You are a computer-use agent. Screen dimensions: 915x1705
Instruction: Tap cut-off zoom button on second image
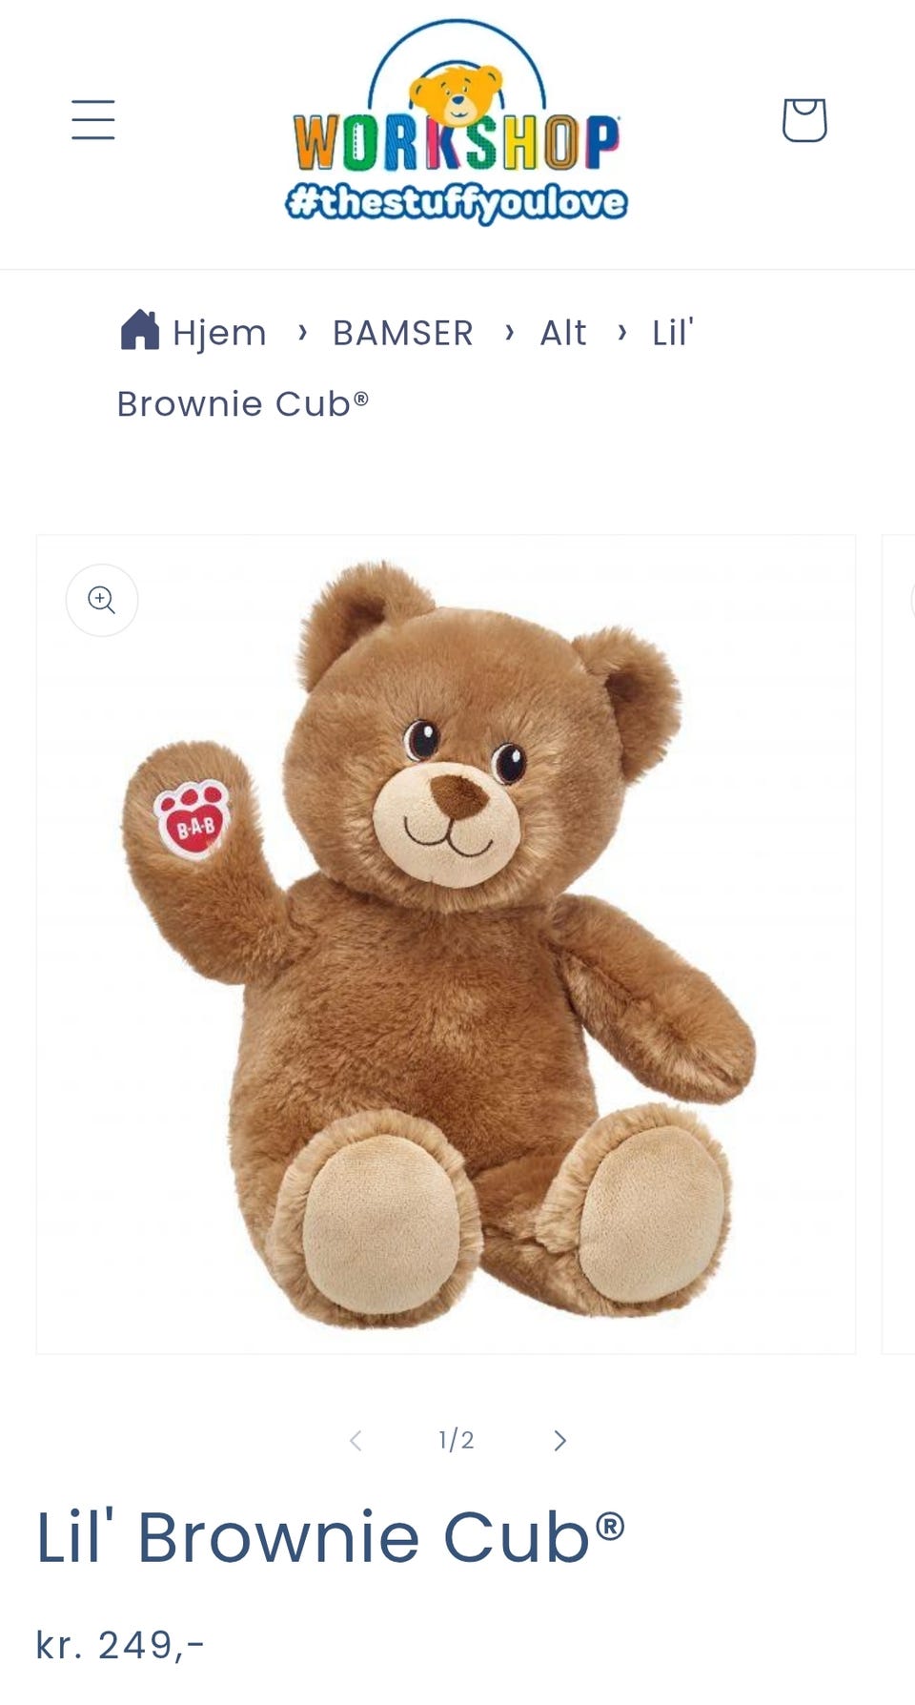[912, 600]
